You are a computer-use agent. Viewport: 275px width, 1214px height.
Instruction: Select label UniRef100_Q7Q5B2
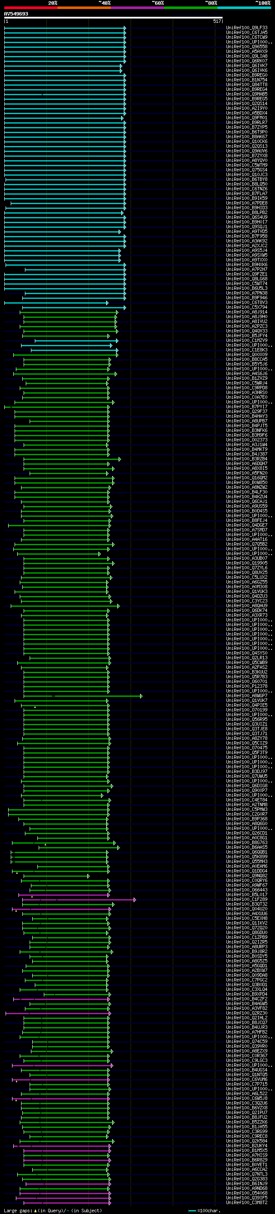point(247,544)
